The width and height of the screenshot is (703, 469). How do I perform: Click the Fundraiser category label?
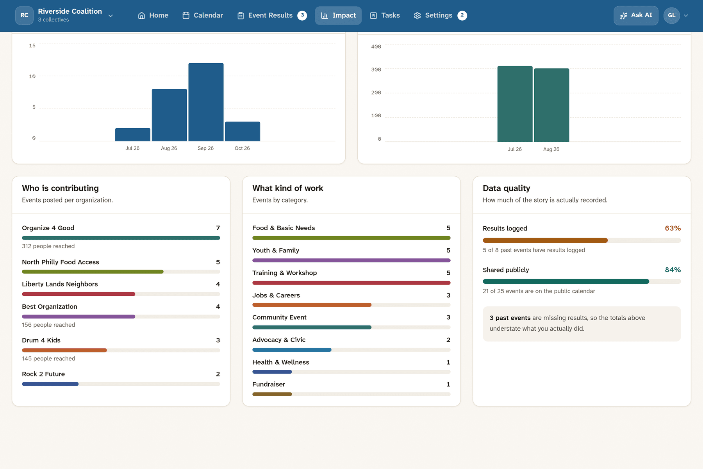click(269, 384)
